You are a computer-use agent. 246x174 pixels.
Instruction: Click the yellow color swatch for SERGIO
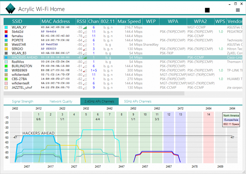coord(6,49)
